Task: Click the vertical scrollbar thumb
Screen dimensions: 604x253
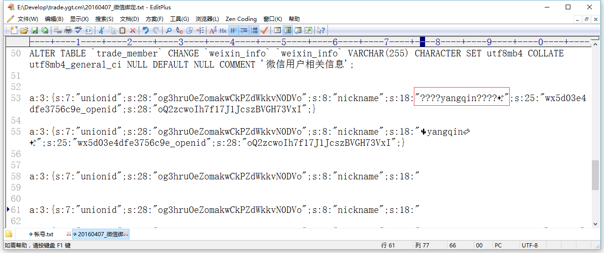Action: pyautogui.click(x=595, y=175)
